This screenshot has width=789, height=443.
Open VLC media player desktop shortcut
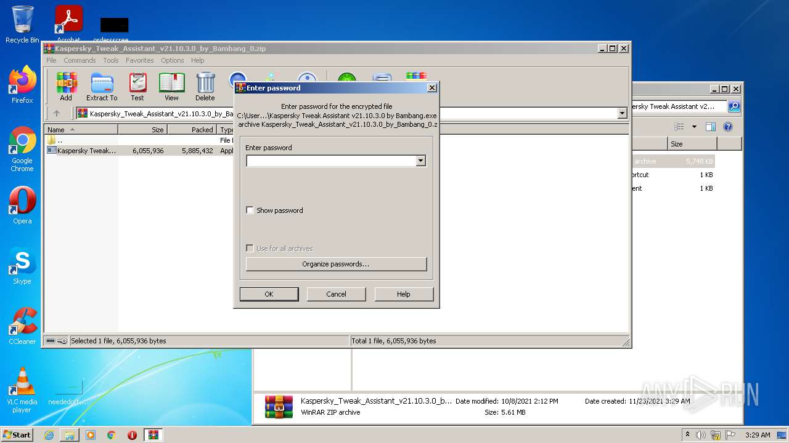pos(22,390)
